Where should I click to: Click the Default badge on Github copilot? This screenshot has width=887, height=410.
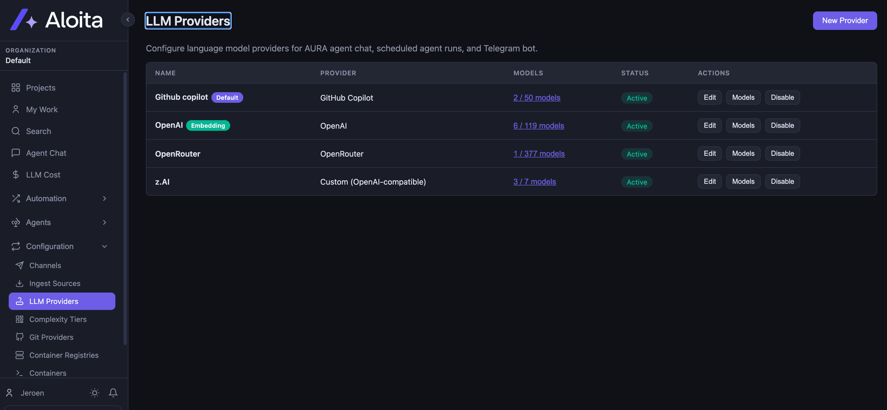coord(227,97)
